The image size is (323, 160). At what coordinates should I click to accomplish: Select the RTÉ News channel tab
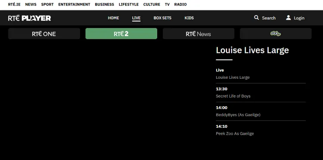(199, 34)
